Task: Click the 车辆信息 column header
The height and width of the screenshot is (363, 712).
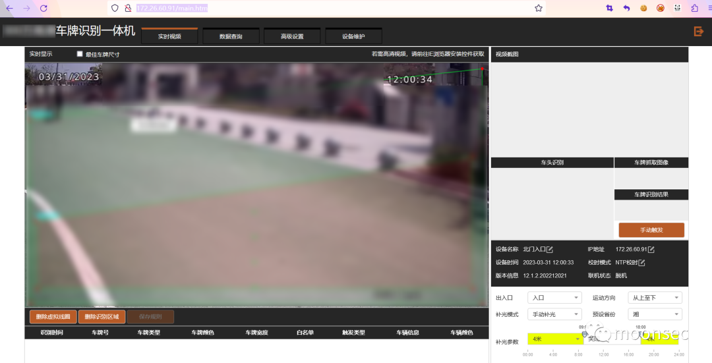Action: pos(408,333)
